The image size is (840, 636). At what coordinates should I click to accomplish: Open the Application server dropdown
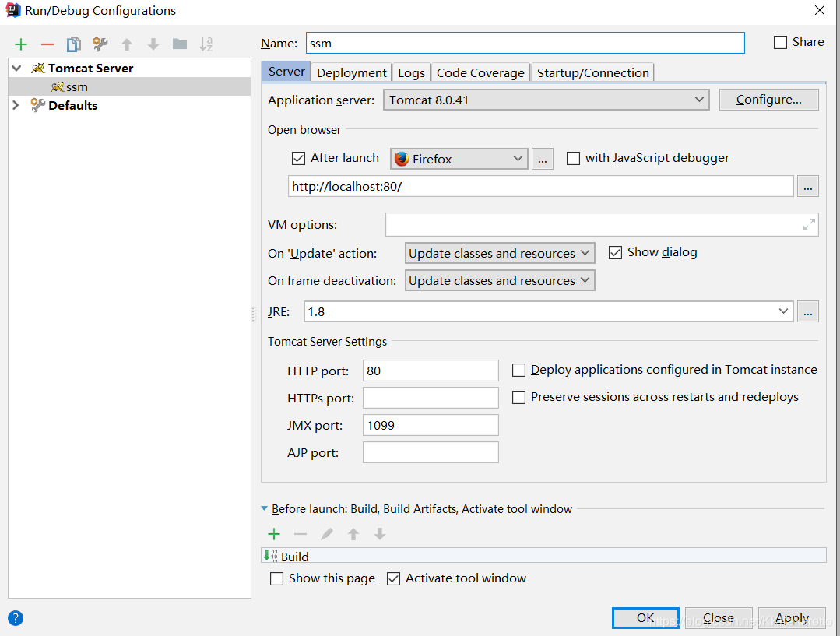[x=547, y=100]
